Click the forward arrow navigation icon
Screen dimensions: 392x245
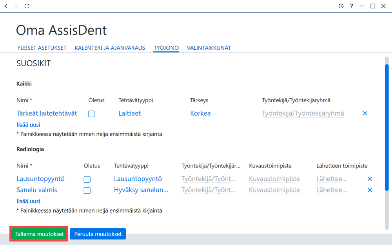(x=16, y=6)
